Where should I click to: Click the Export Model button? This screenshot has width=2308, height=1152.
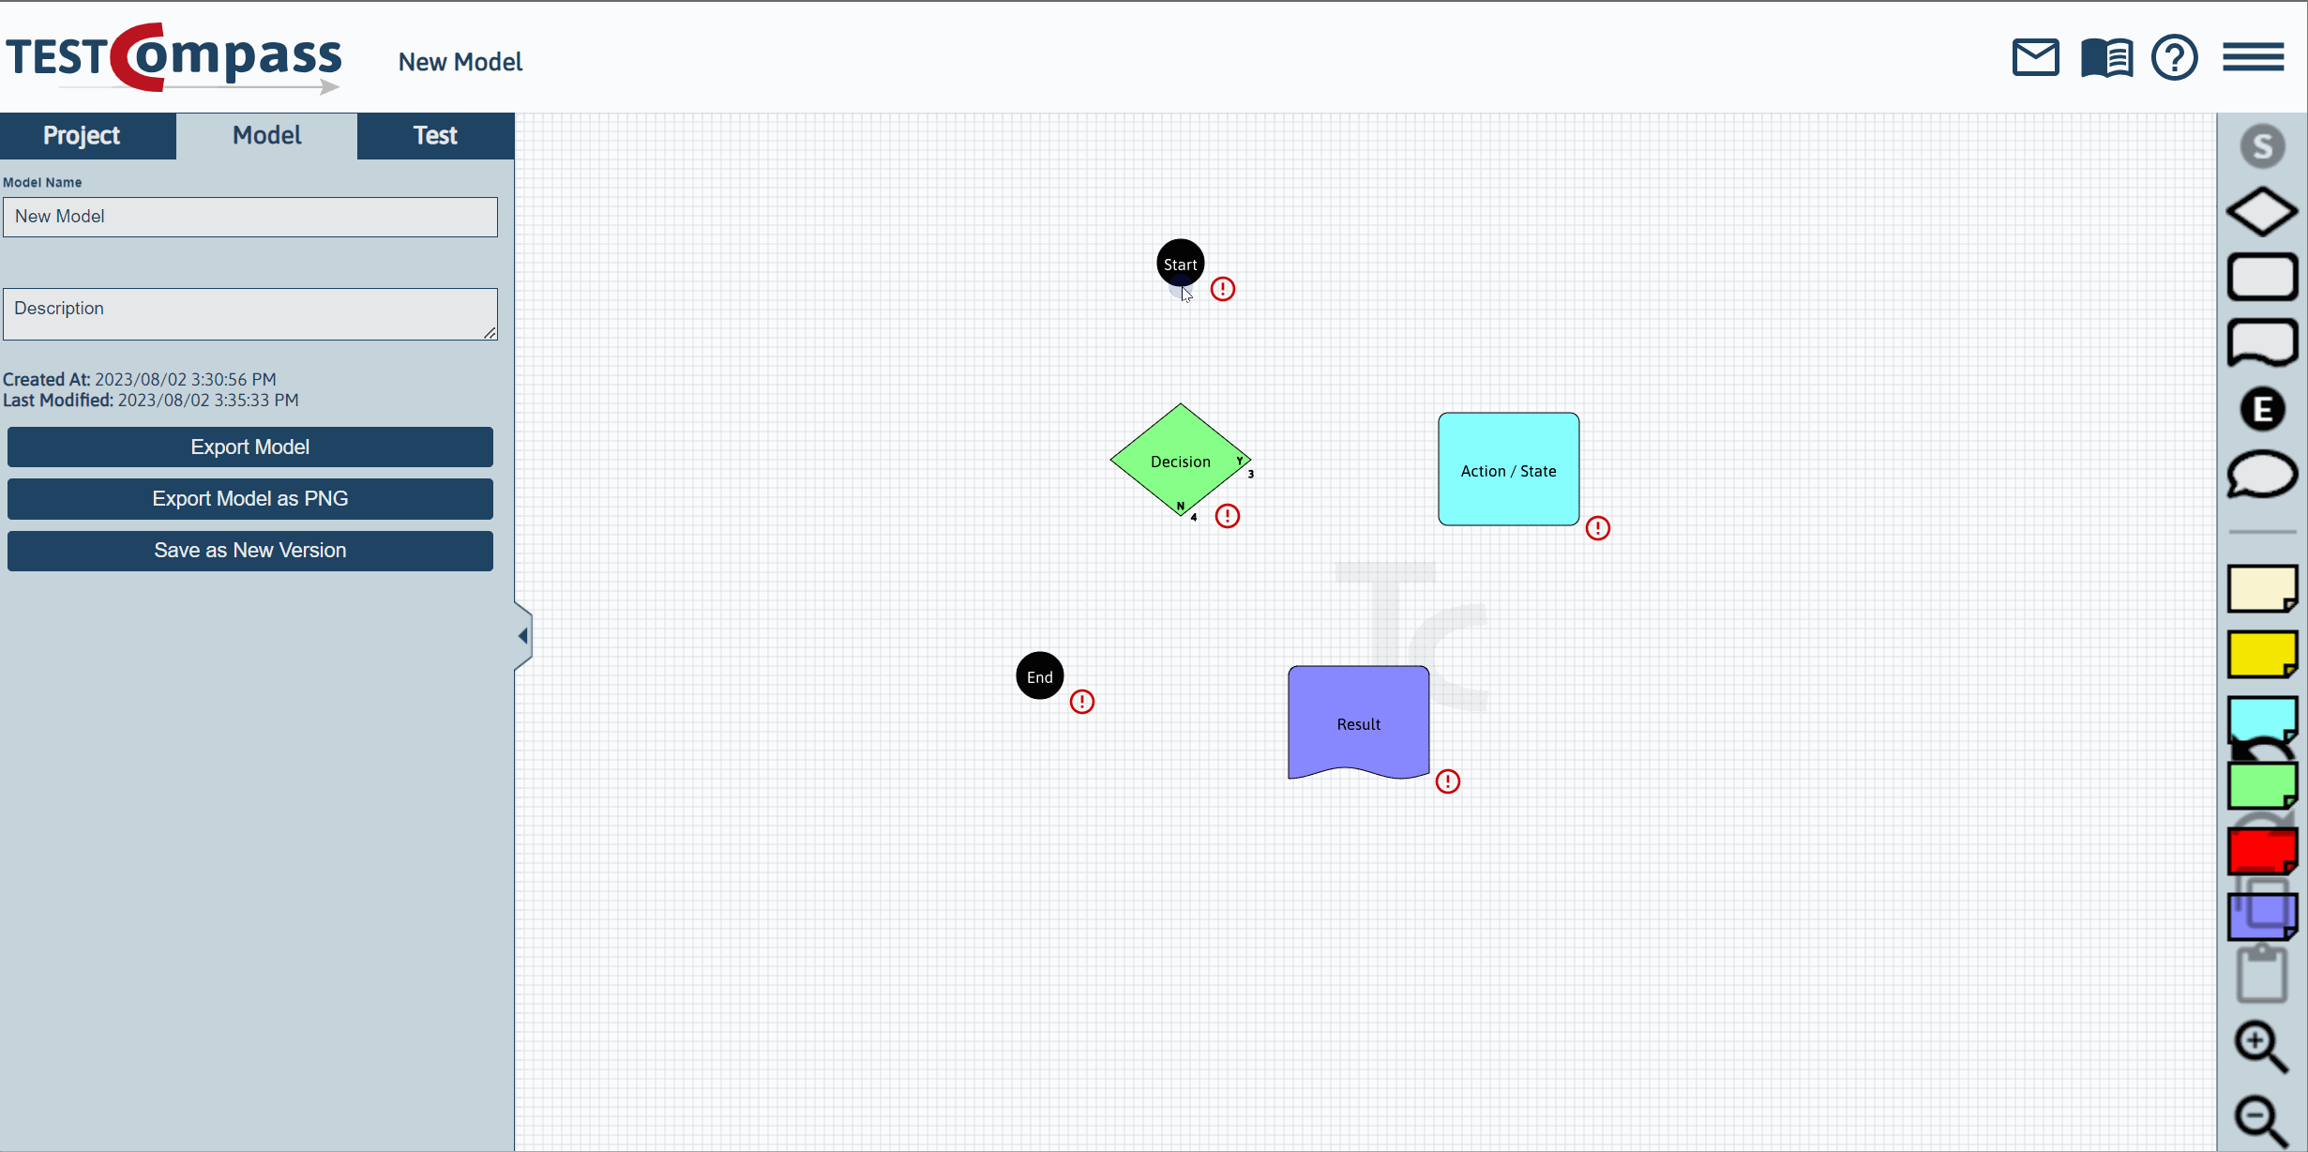click(x=250, y=447)
